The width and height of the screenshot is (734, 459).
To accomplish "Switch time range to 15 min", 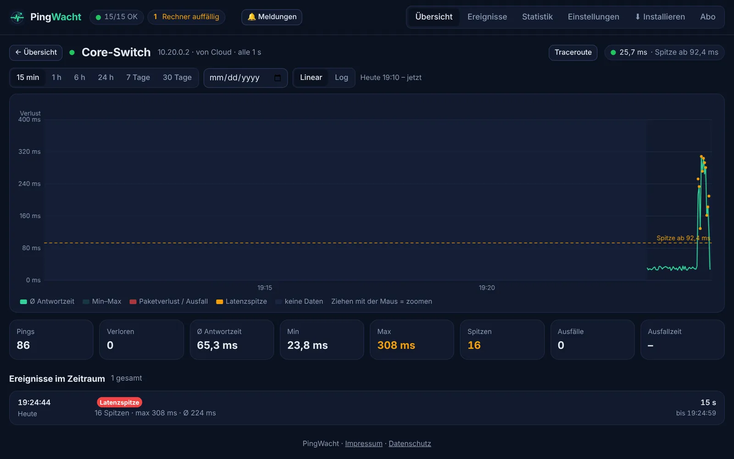I will [28, 78].
